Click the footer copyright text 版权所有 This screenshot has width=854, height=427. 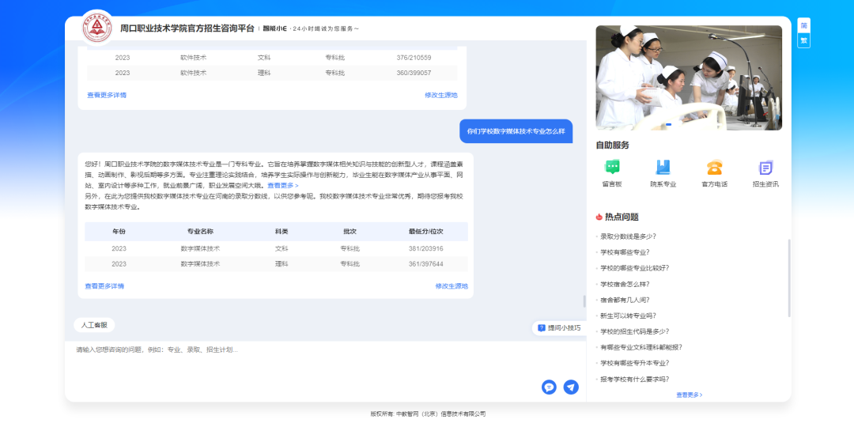click(428, 414)
